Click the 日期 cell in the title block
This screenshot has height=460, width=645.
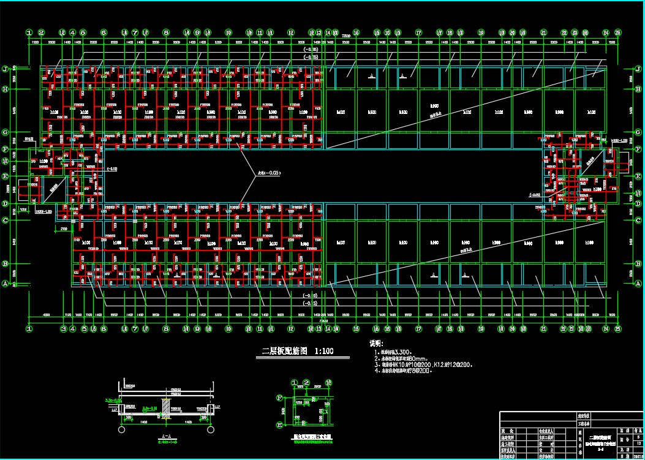point(626,457)
